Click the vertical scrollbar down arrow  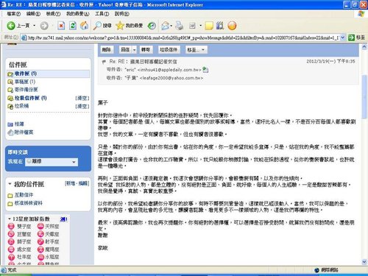pos(364,262)
